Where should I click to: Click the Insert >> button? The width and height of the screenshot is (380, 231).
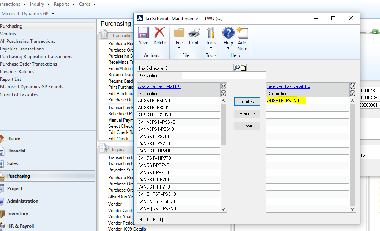(x=247, y=102)
